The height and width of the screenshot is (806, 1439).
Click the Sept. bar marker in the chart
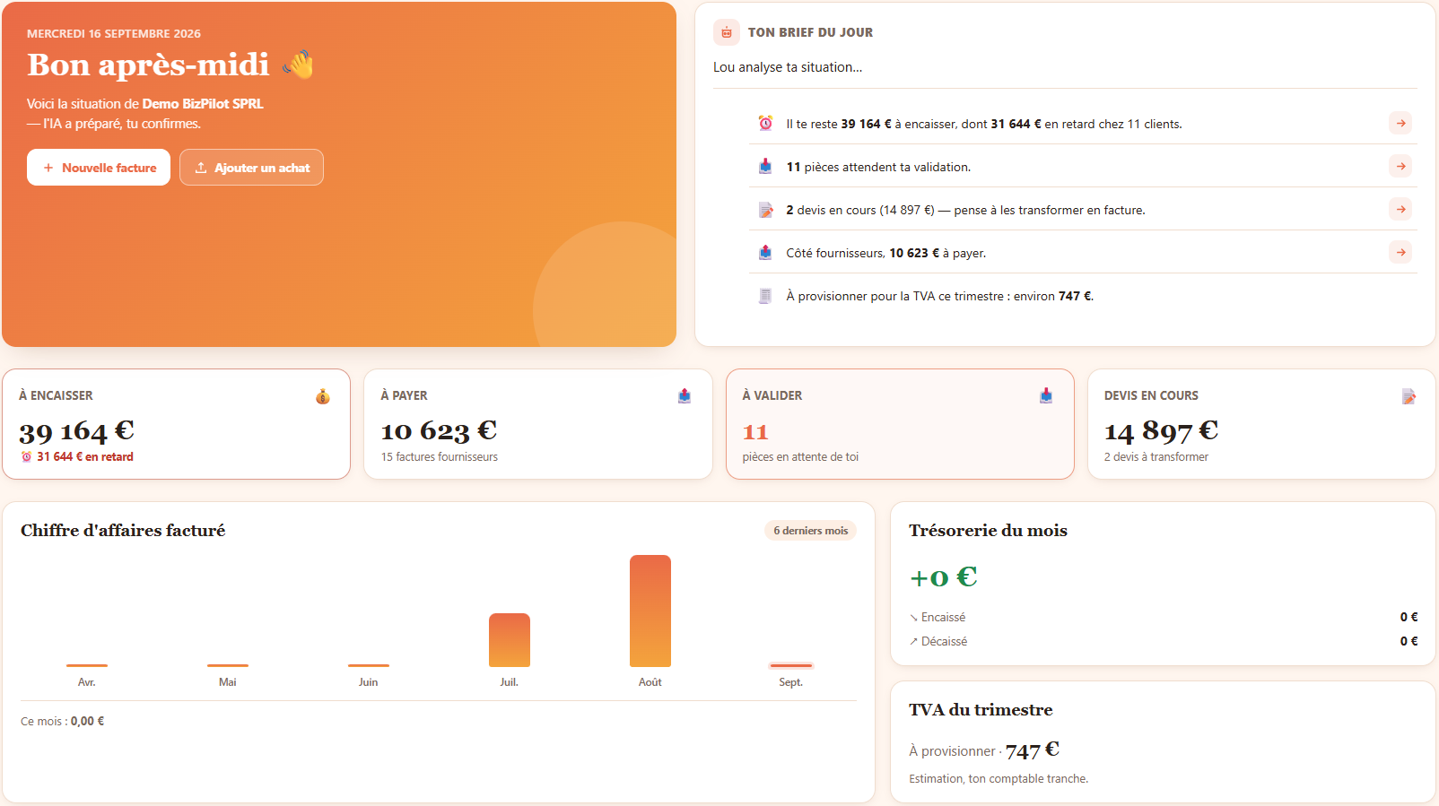click(791, 665)
